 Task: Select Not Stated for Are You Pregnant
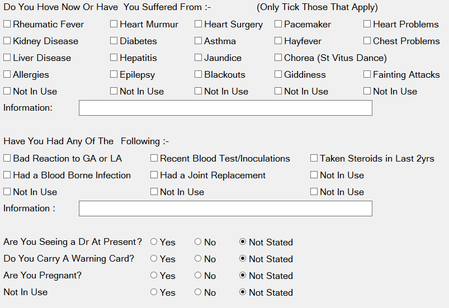click(243, 276)
